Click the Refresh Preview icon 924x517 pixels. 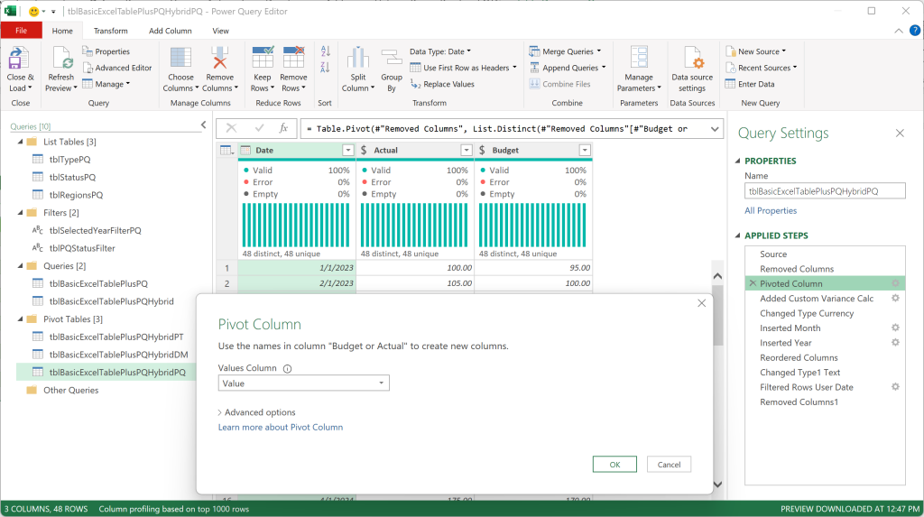(62, 59)
